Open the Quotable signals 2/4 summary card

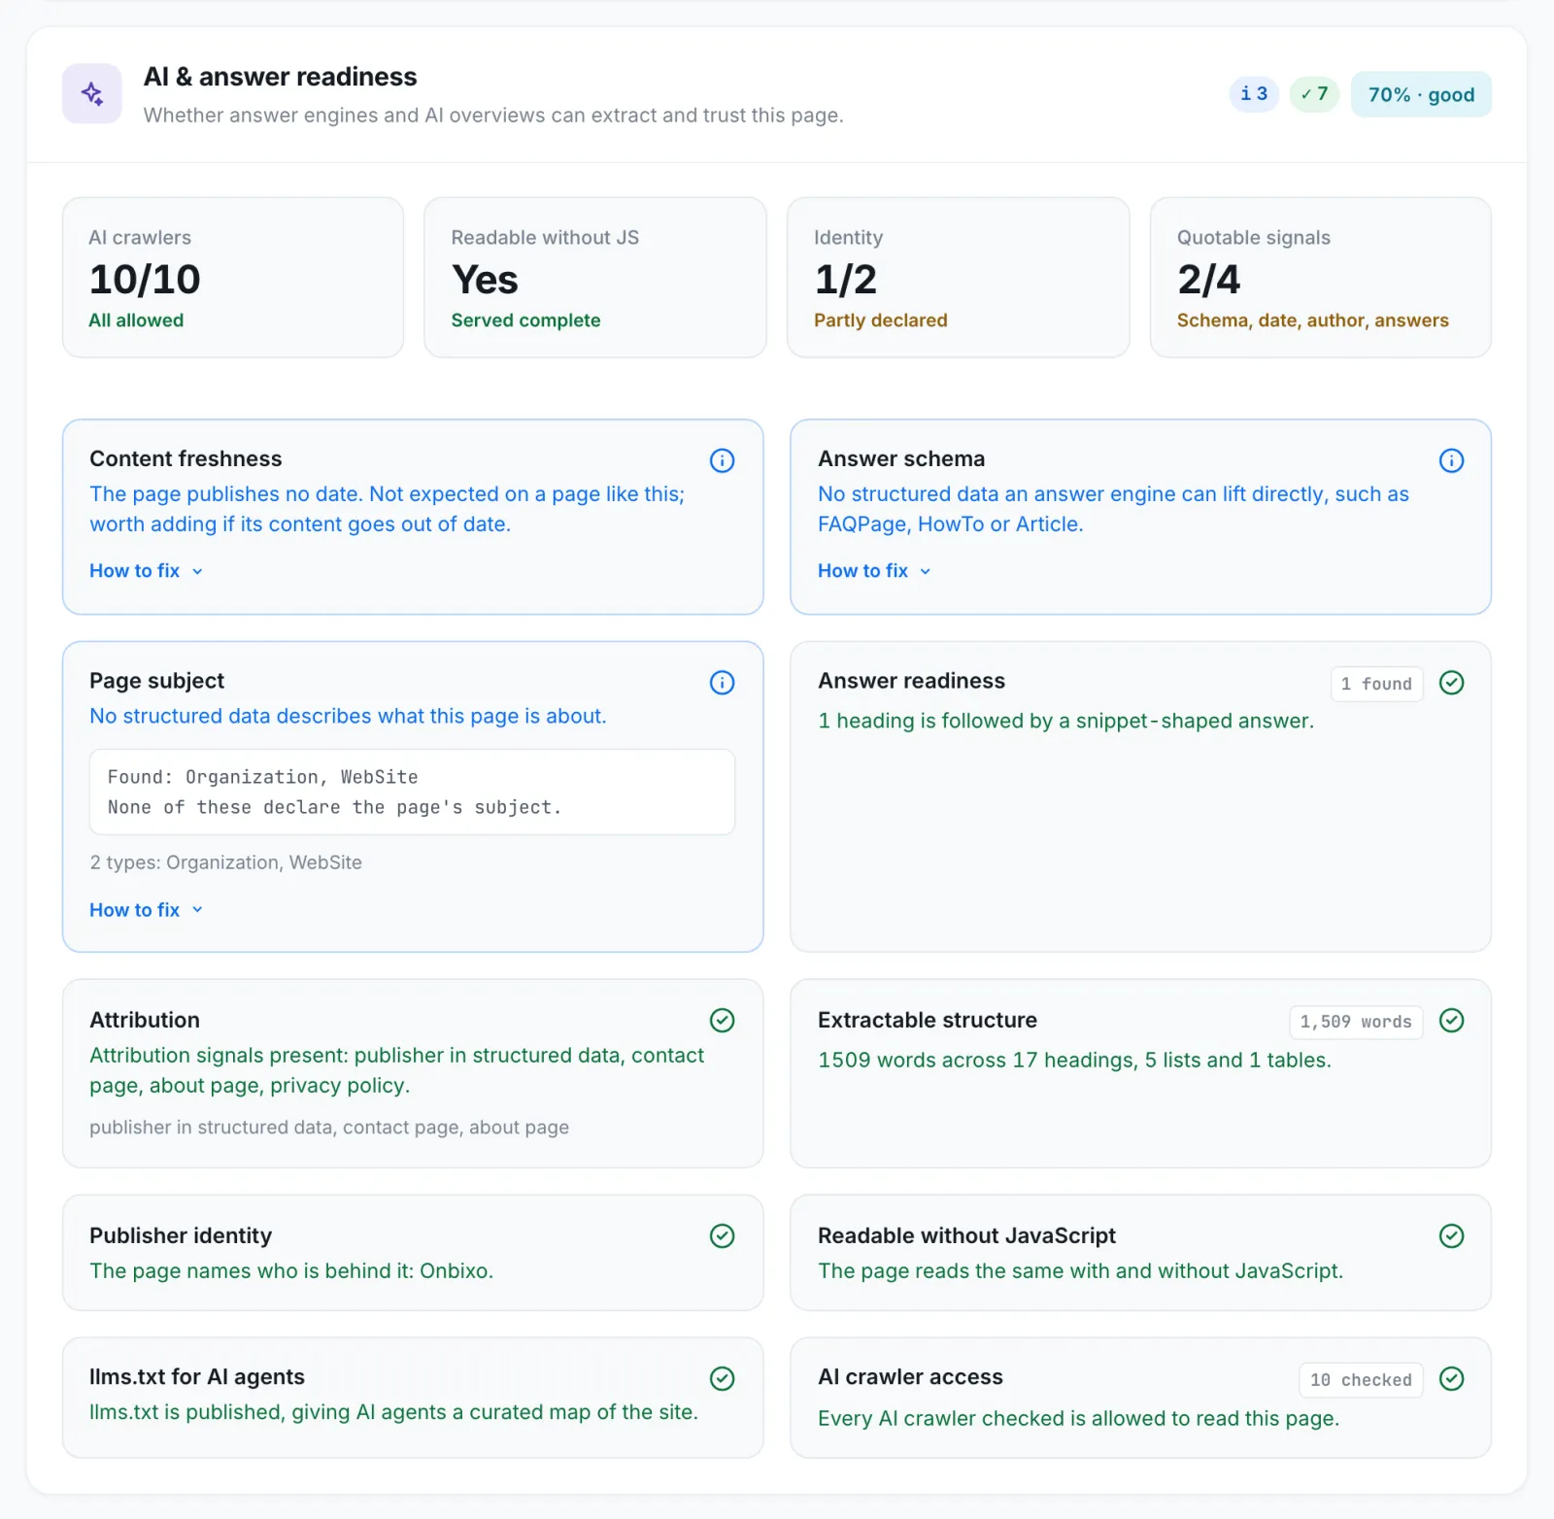(x=1321, y=278)
